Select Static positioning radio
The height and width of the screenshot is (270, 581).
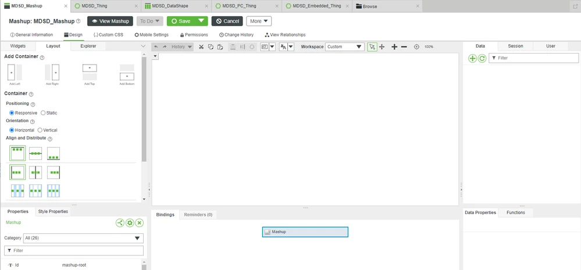[x=43, y=113]
